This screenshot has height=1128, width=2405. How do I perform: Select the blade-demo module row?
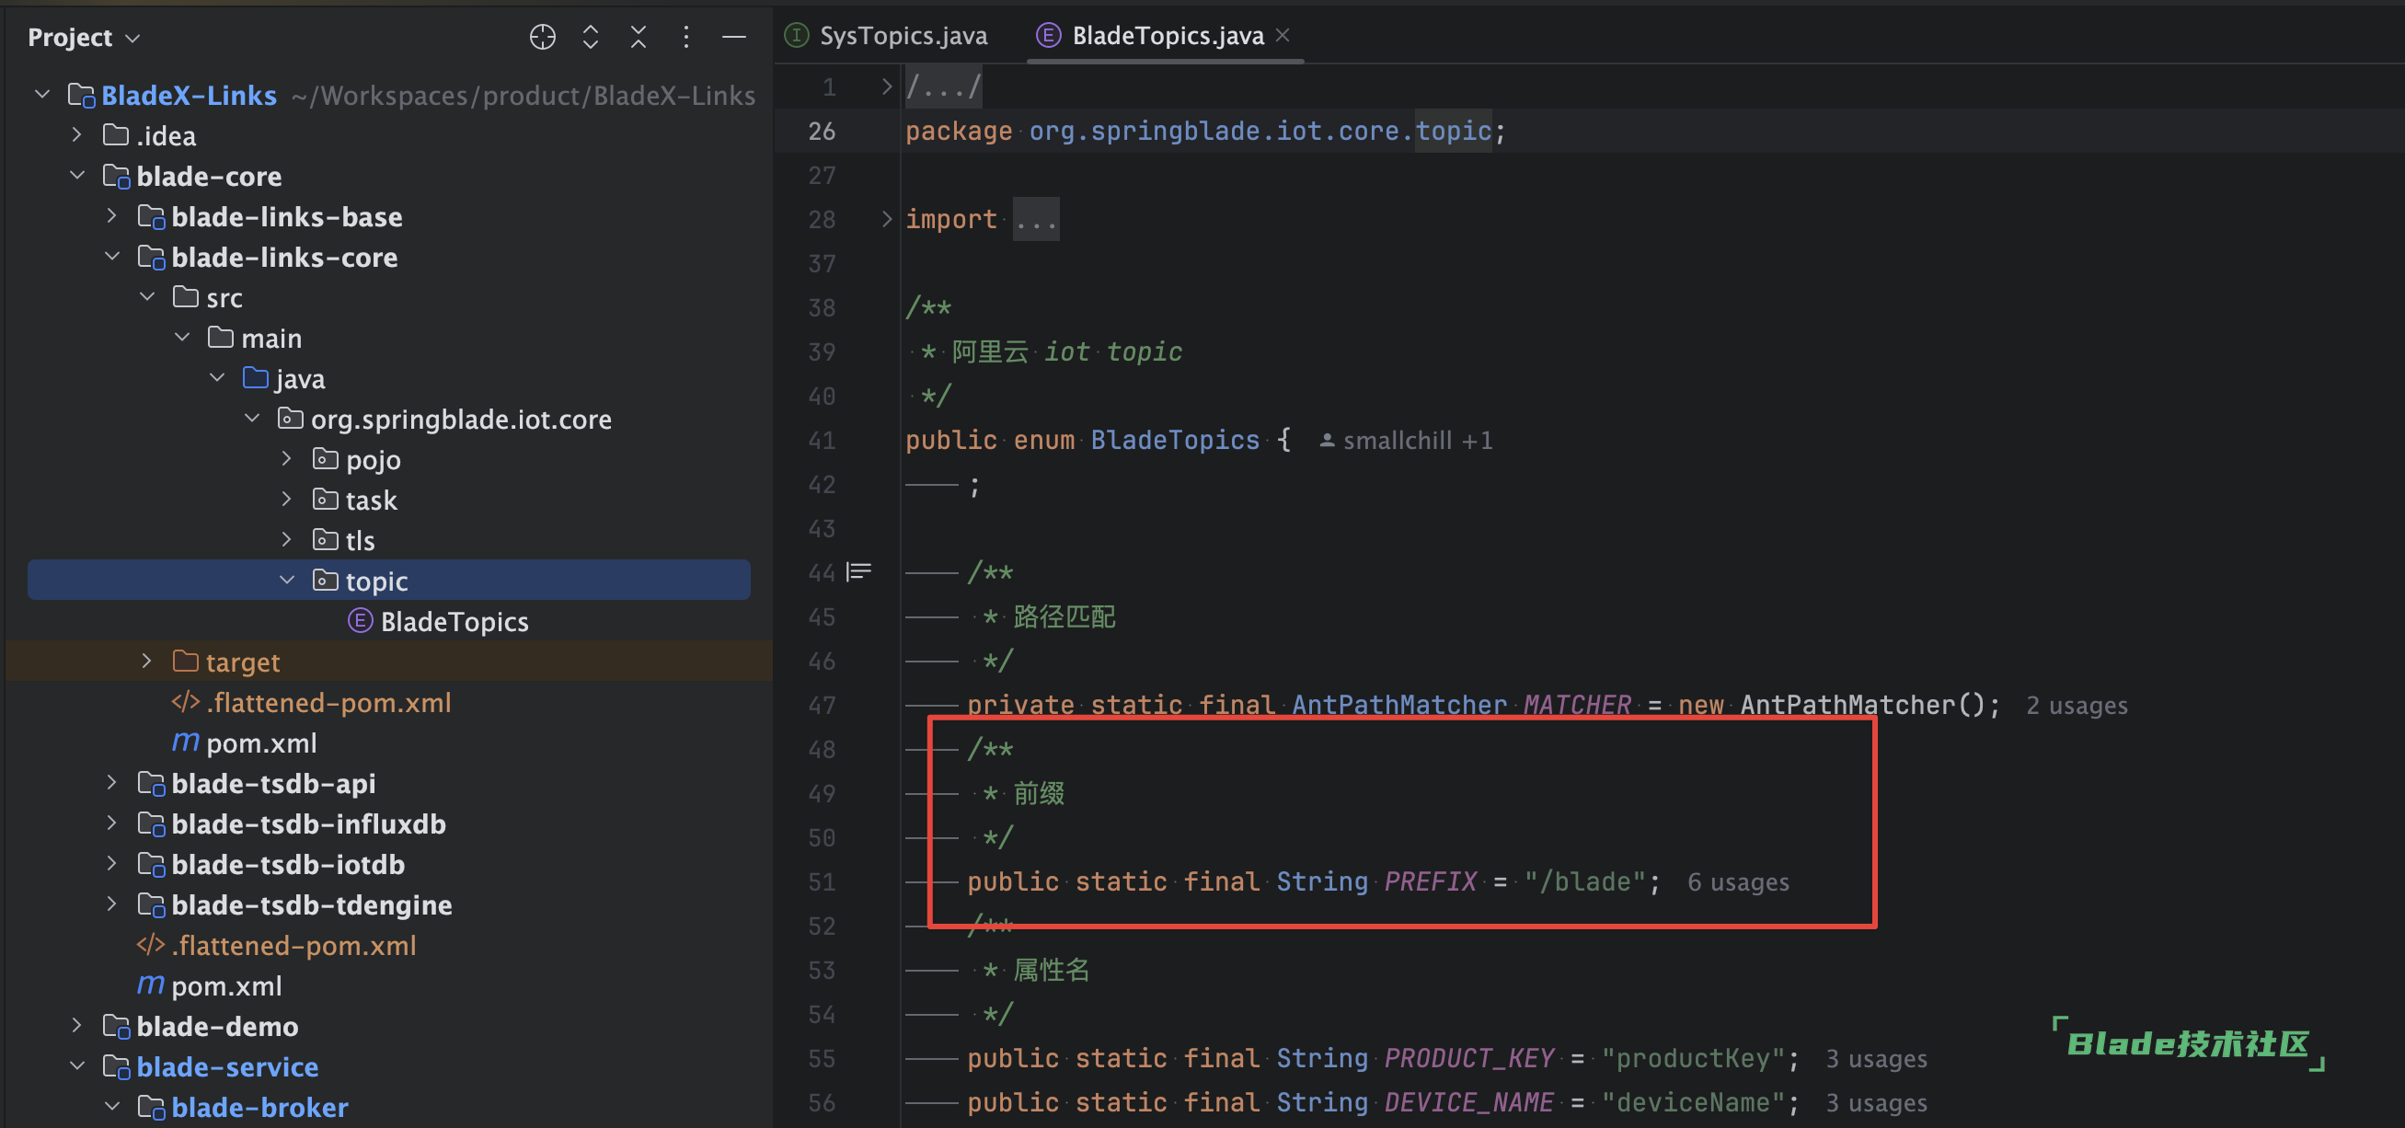389,1025
